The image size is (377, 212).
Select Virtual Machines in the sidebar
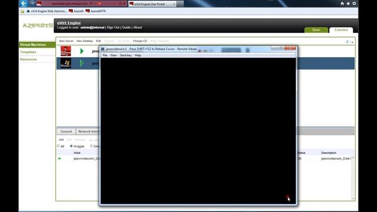[x=37, y=45]
